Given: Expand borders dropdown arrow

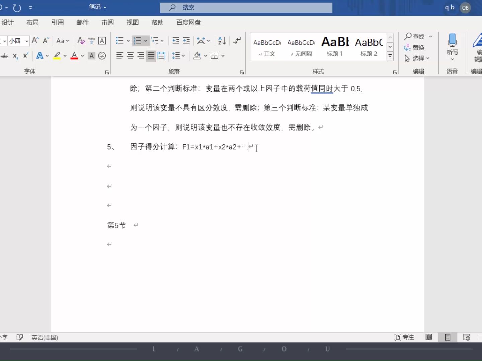Looking at the screenshot, I should pyautogui.click(x=223, y=56).
